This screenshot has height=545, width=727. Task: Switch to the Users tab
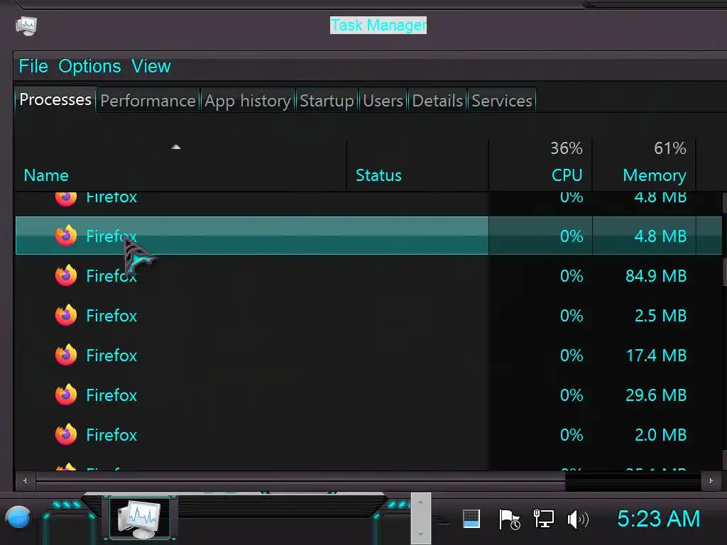[x=383, y=101]
